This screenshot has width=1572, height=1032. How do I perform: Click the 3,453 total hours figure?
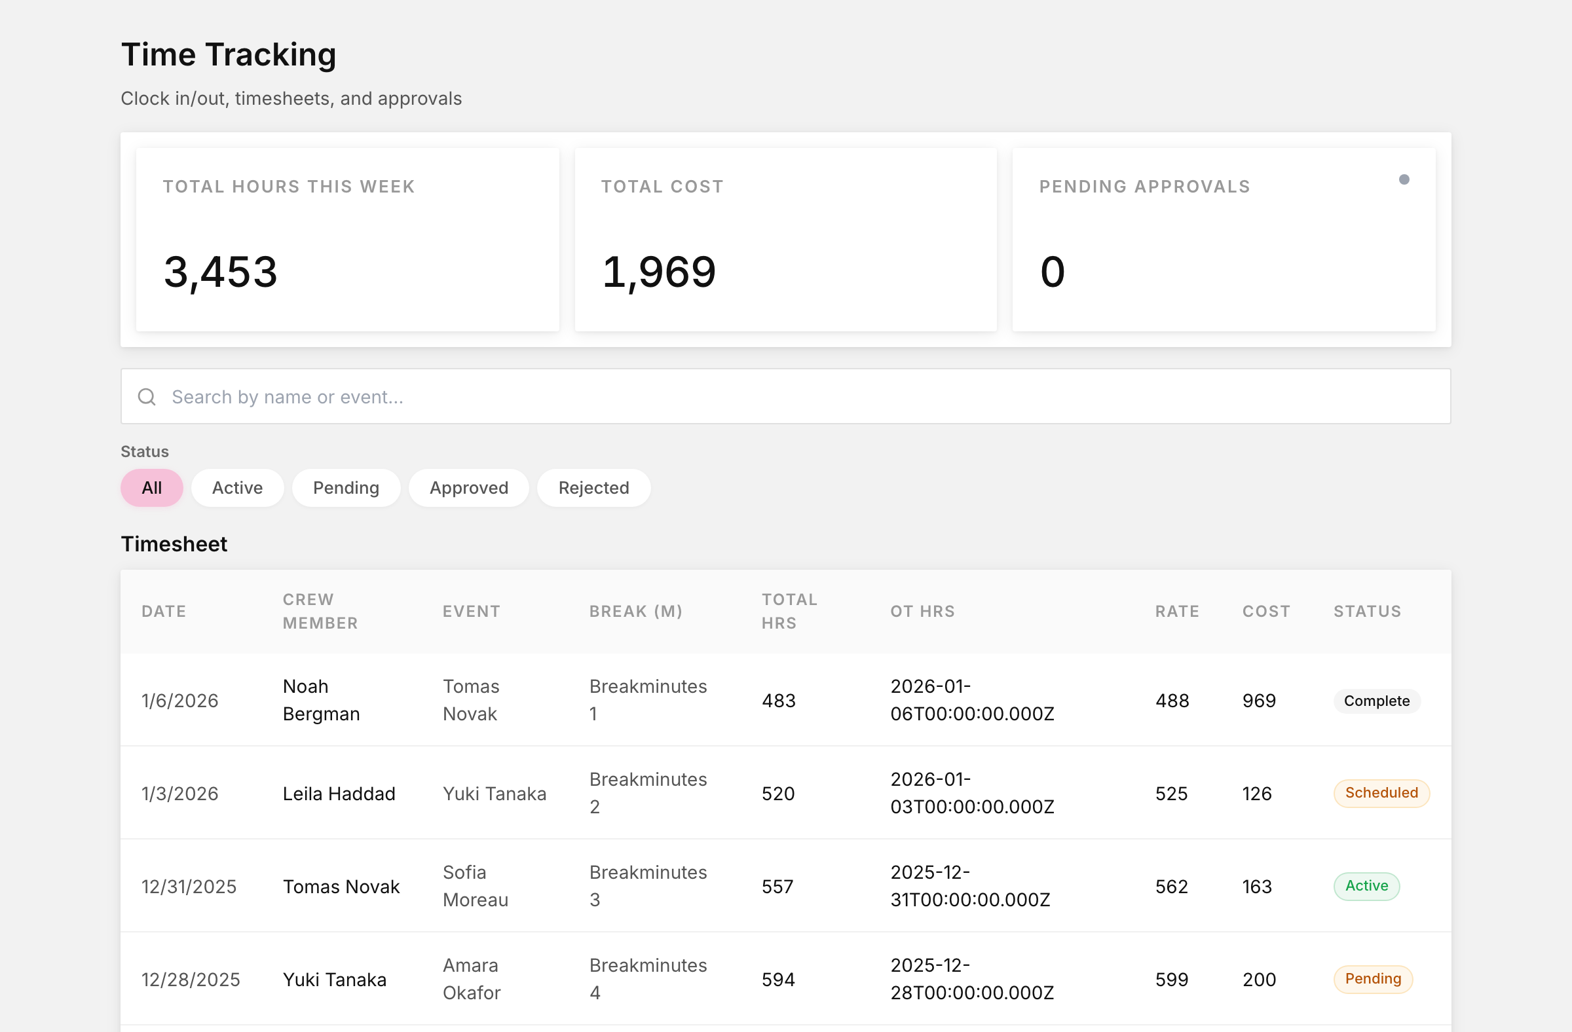click(221, 272)
